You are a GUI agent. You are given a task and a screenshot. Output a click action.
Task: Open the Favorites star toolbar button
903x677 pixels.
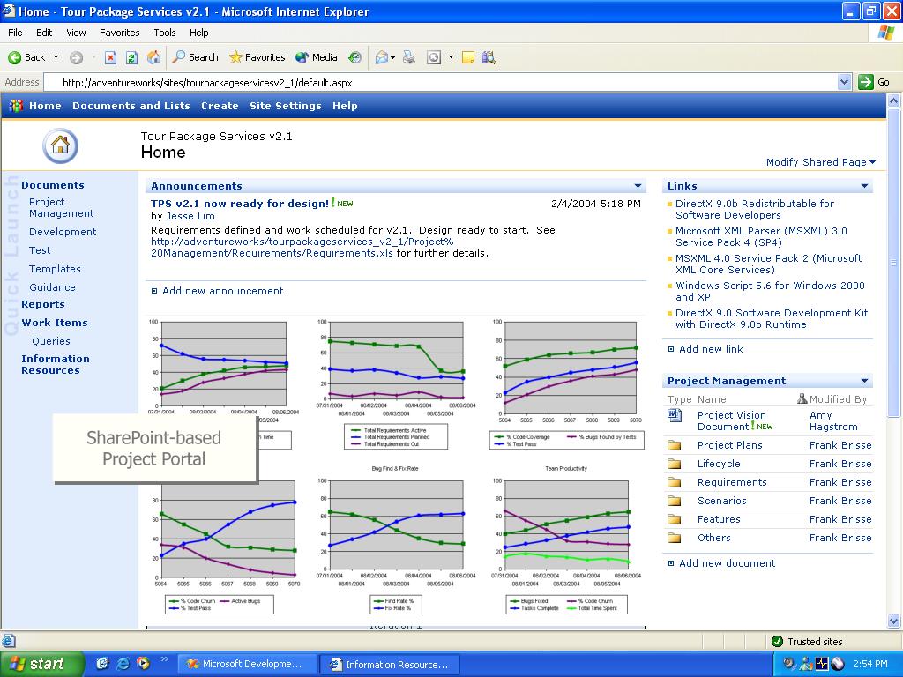[257, 57]
